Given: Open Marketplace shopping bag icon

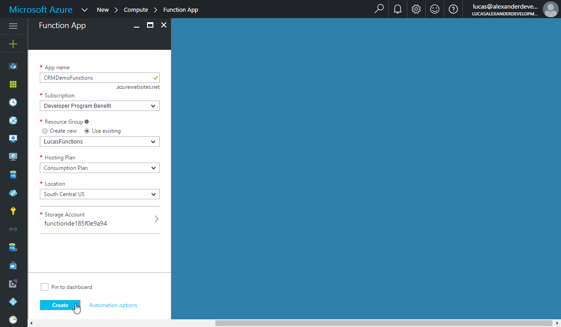Looking at the screenshot, I should pos(13,265).
